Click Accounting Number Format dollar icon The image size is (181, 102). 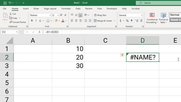tap(120, 21)
